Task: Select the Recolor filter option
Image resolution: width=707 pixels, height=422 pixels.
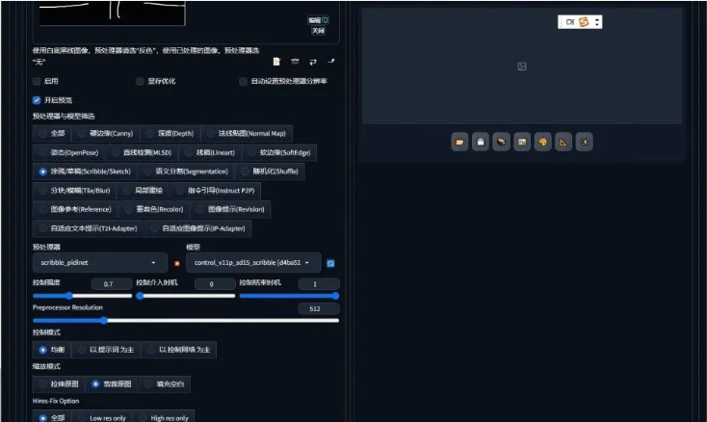Action: [154, 209]
